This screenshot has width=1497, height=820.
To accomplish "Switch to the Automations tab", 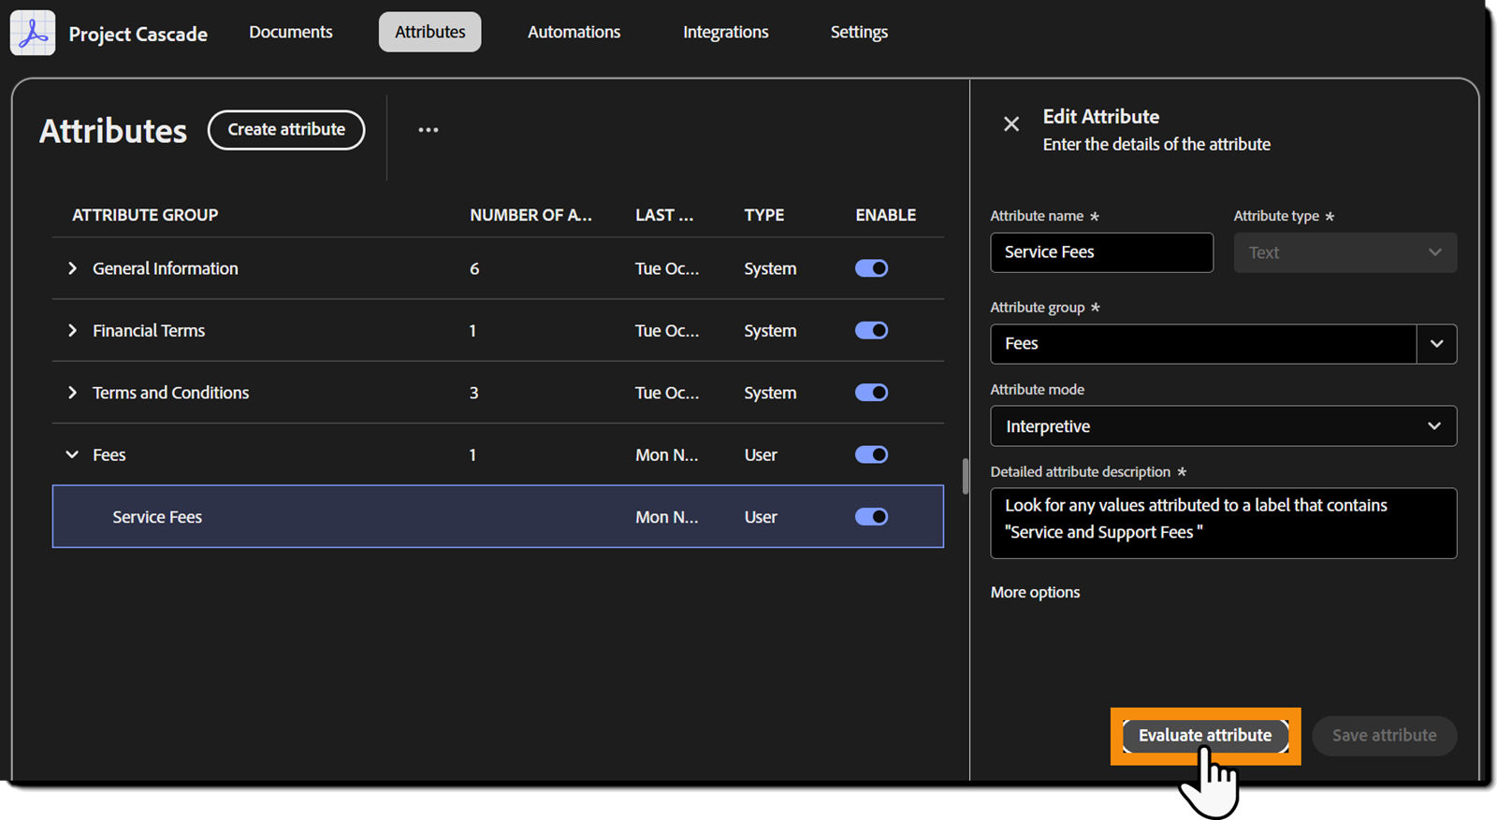I will tap(574, 32).
